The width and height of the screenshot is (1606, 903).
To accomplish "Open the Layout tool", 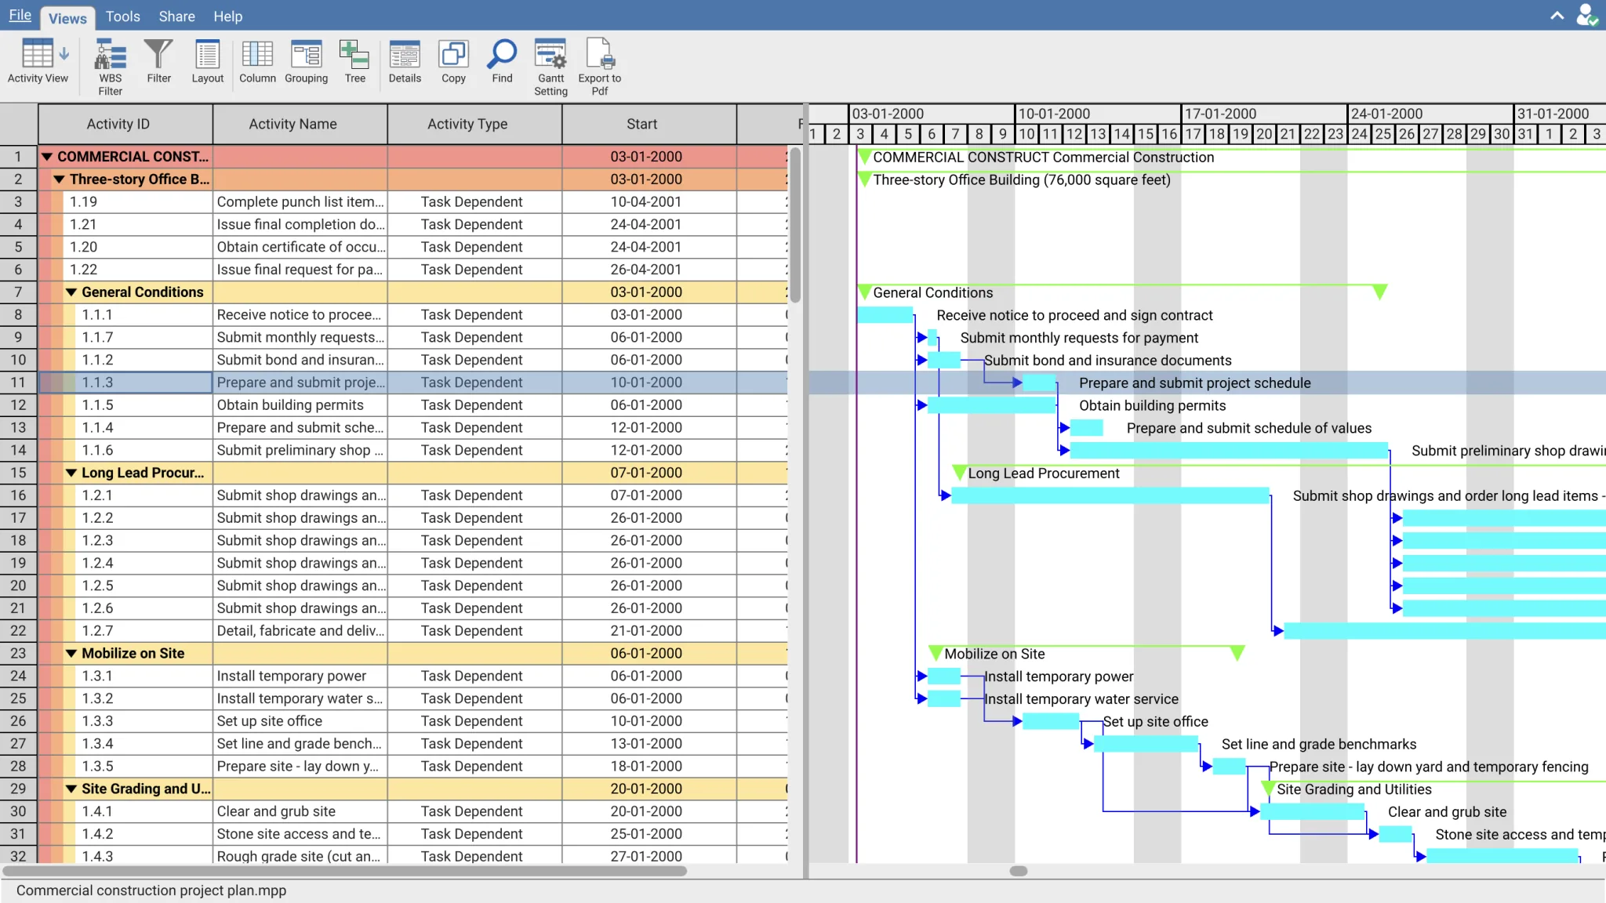I will [x=207, y=61].
